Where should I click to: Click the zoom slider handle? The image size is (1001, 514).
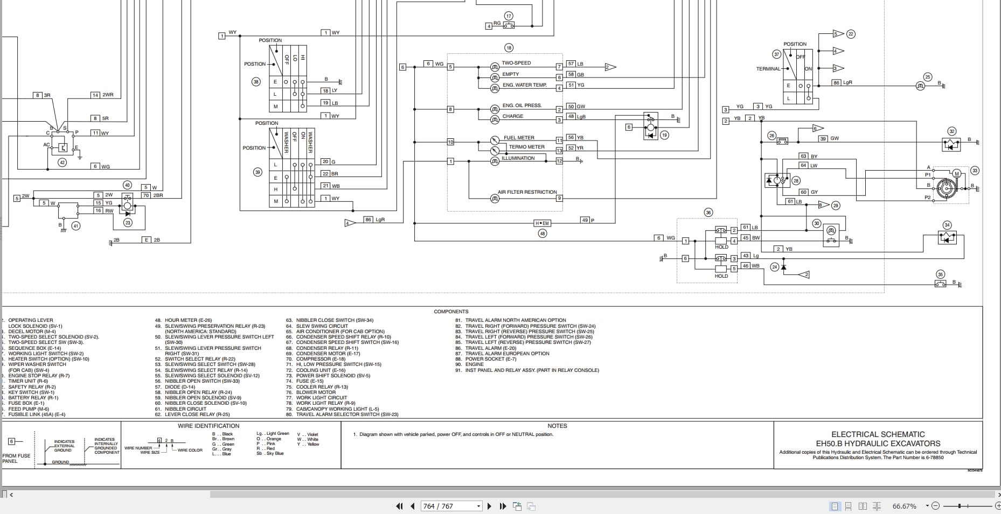[960, 506]
